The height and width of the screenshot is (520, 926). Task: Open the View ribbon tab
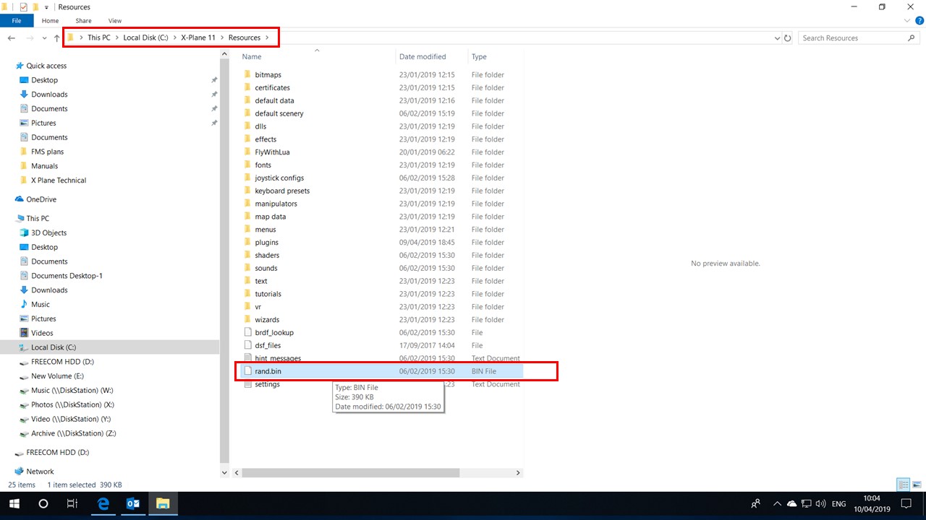[114, 21]
